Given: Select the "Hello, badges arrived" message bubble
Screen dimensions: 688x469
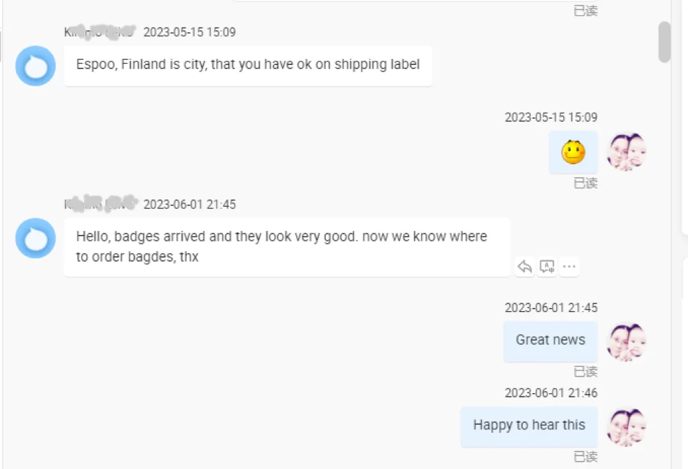Looking at the screenshot, I should tap(287, 246).
